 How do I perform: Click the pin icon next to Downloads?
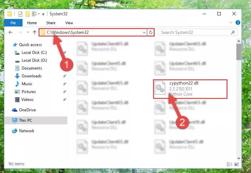point(65,76)
